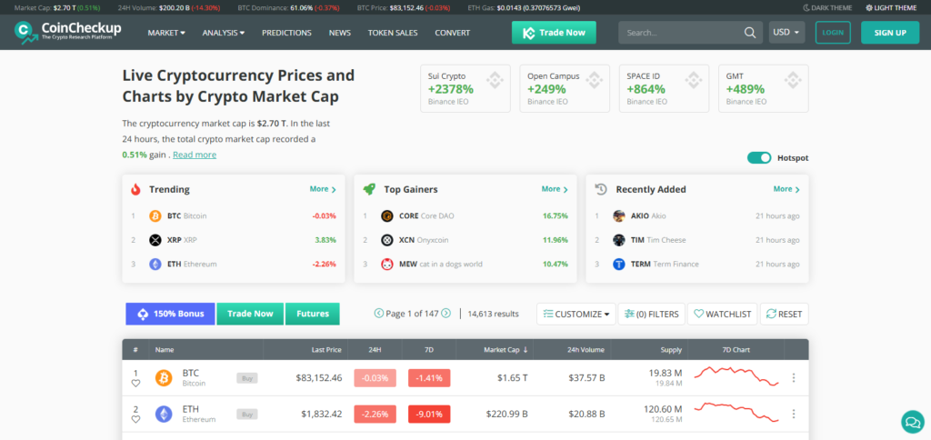Open the chat support bubble
The height and width of the screenshot is (440, 931).
pos(911,422)
